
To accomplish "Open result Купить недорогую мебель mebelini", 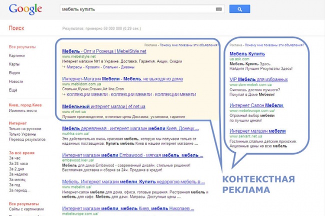I will click(133, 182).
